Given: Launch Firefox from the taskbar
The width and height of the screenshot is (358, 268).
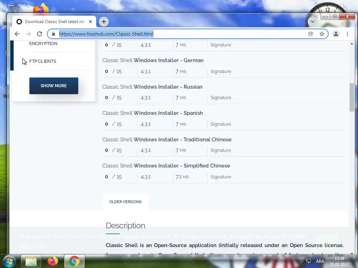Looking at the screenshot, I should pos(52,261).
